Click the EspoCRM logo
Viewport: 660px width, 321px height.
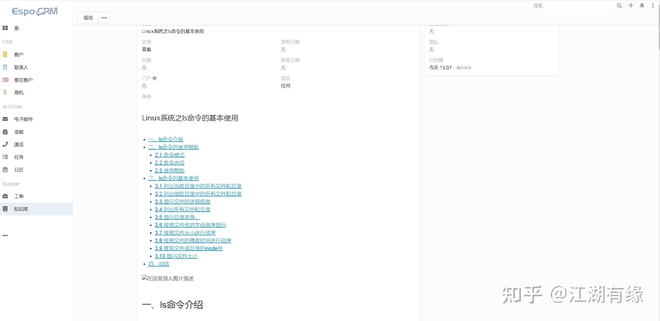click(35, 11)
